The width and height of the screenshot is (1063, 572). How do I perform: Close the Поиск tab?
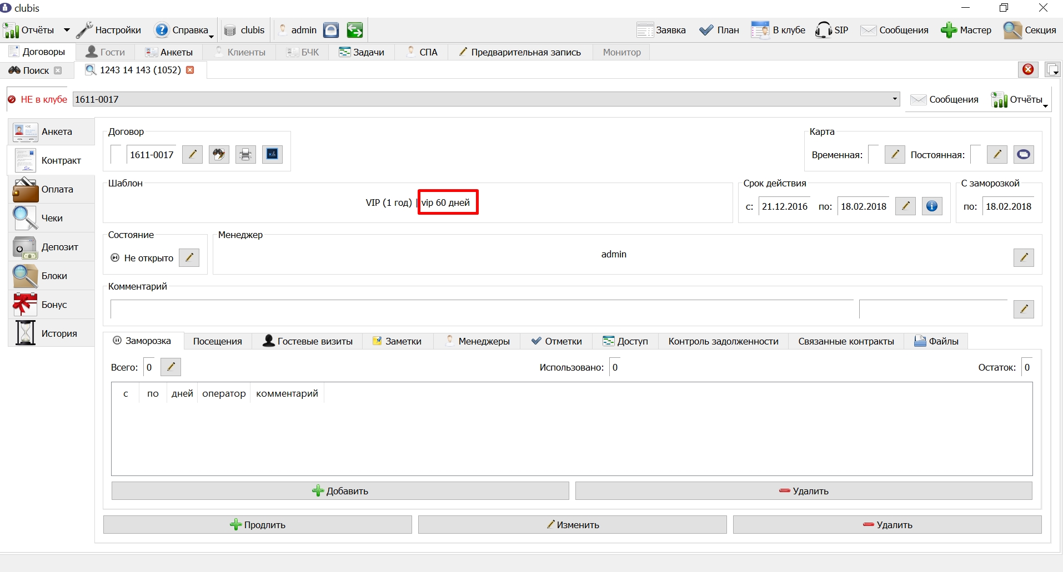pos(58,70)
